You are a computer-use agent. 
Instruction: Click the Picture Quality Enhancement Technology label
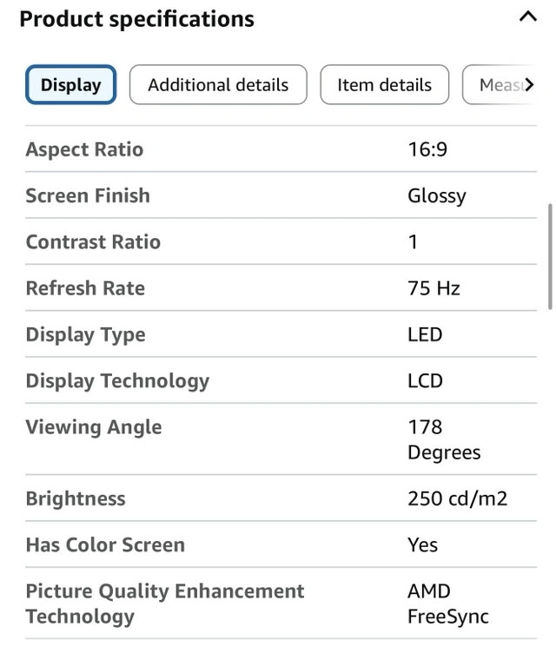point(165,604)
